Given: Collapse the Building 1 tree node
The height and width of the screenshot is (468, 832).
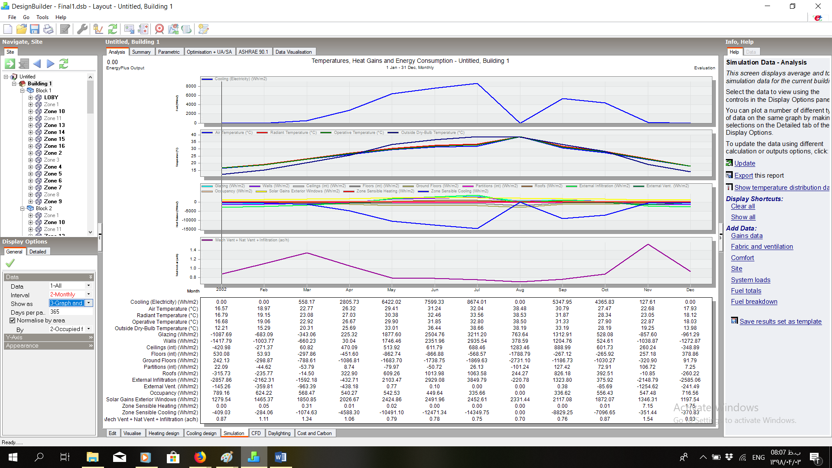Looking at the screenshot, I should pyautogui.click(x=14, y=84).
